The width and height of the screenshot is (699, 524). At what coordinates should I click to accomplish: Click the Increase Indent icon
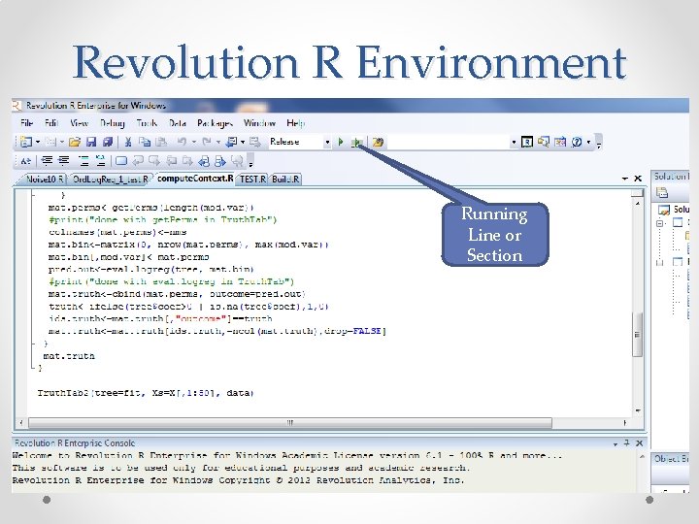click(x=64, y=161)
